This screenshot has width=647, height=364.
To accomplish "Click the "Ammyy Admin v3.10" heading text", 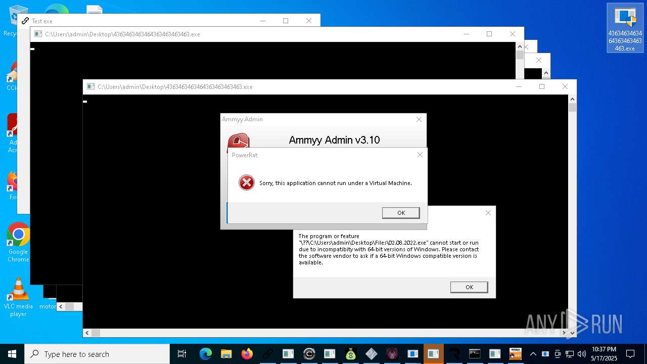I will coord(334,140).
